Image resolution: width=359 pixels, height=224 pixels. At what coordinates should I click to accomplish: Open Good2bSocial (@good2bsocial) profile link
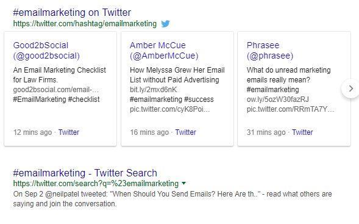(x=46, y=51)
